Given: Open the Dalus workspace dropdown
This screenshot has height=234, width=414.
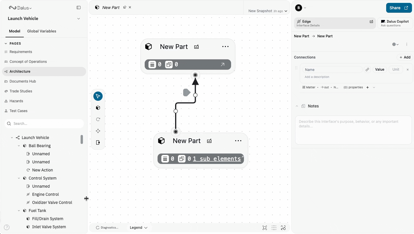Looking at the screenshot, I should click(x=20, y=8).
